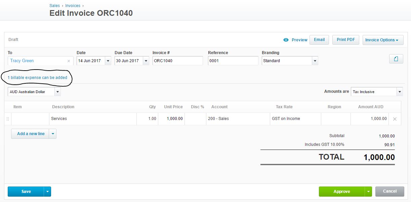
Task: Expand the Add a new line arrow
Action: pos(52,134)
